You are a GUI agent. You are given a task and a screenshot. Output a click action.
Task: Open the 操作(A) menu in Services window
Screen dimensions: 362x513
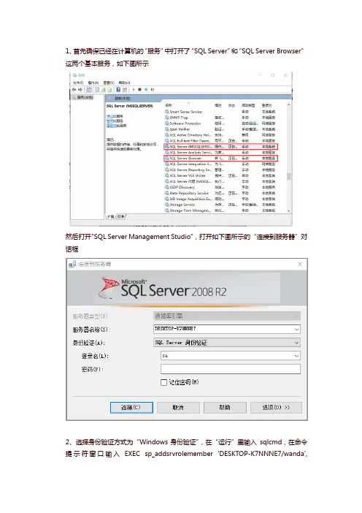tap(93, 83)
